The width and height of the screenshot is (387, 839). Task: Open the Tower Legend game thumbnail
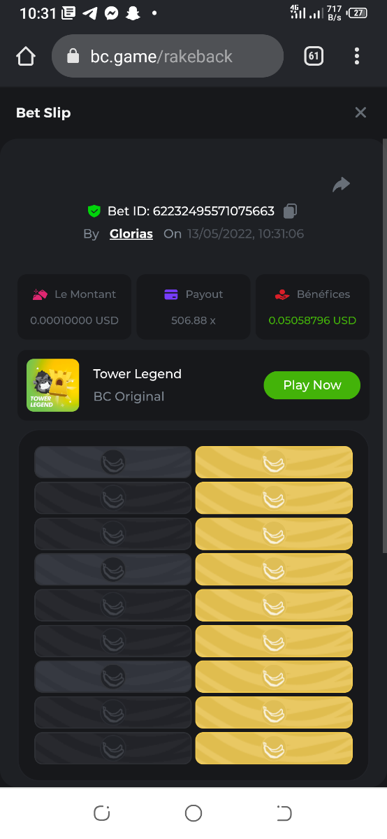[52, 385]
